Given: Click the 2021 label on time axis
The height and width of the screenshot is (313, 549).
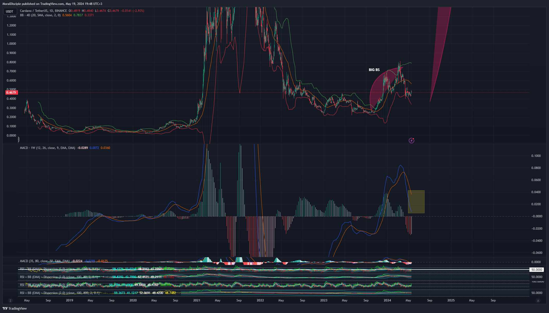Looking at the screenshot, I should coord(197,300).
